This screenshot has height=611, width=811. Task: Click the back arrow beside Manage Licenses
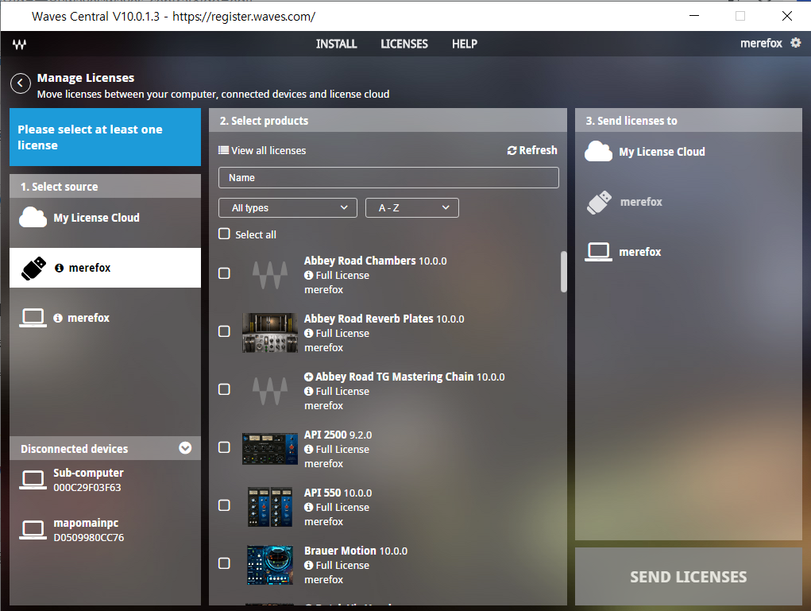[21, 83]
